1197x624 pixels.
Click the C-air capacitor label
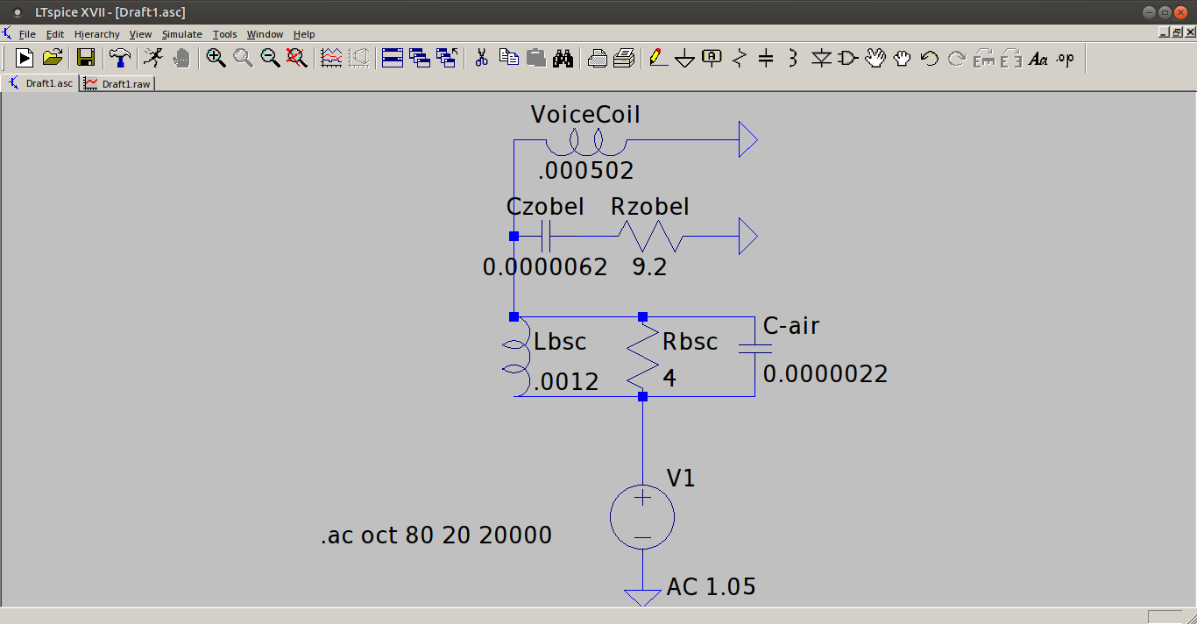(x=791, y=326)
